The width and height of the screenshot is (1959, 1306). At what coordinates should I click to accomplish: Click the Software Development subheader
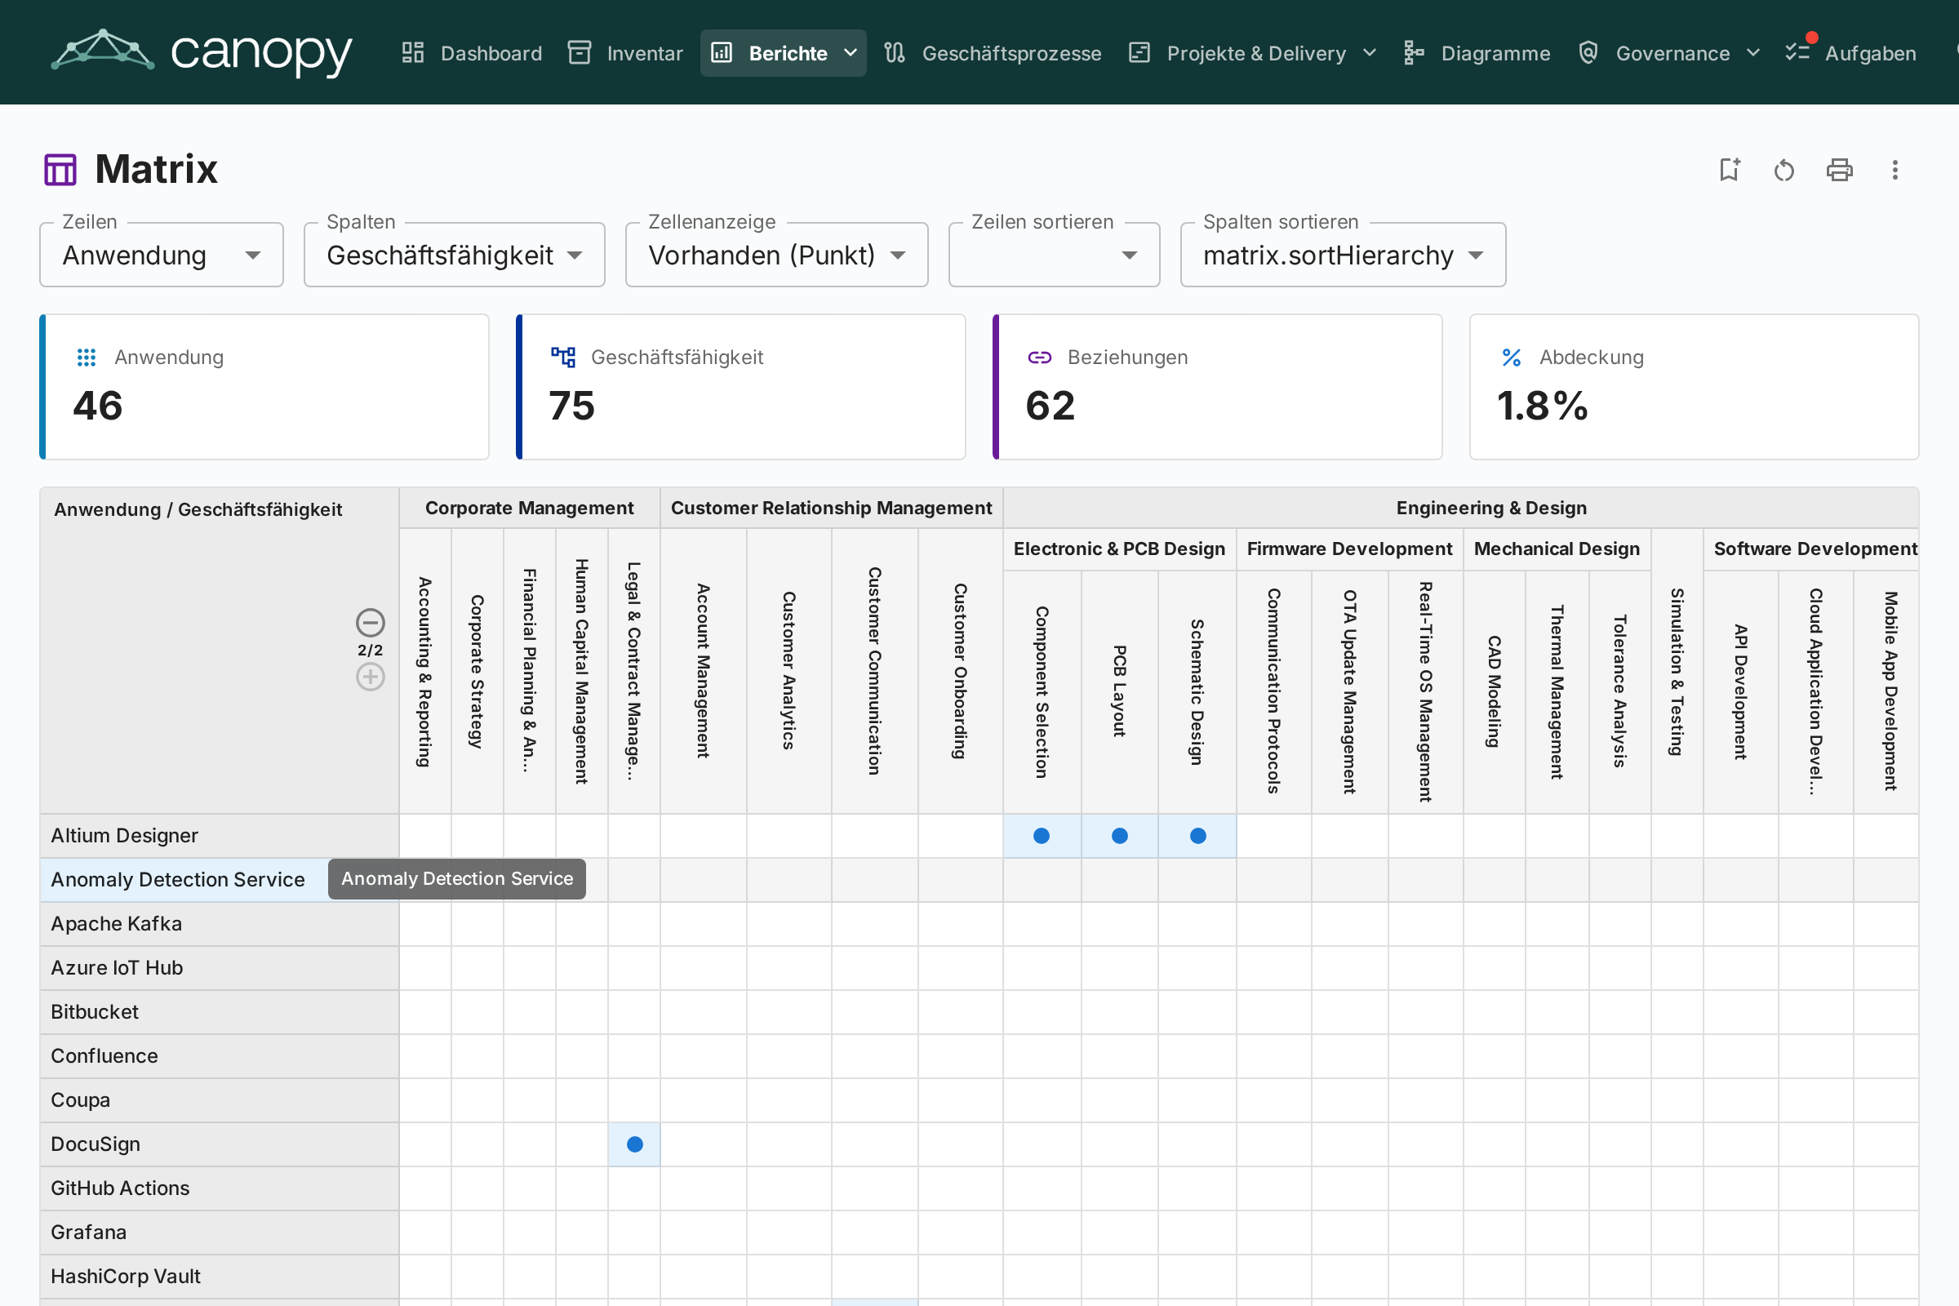tap(1811, 549)
